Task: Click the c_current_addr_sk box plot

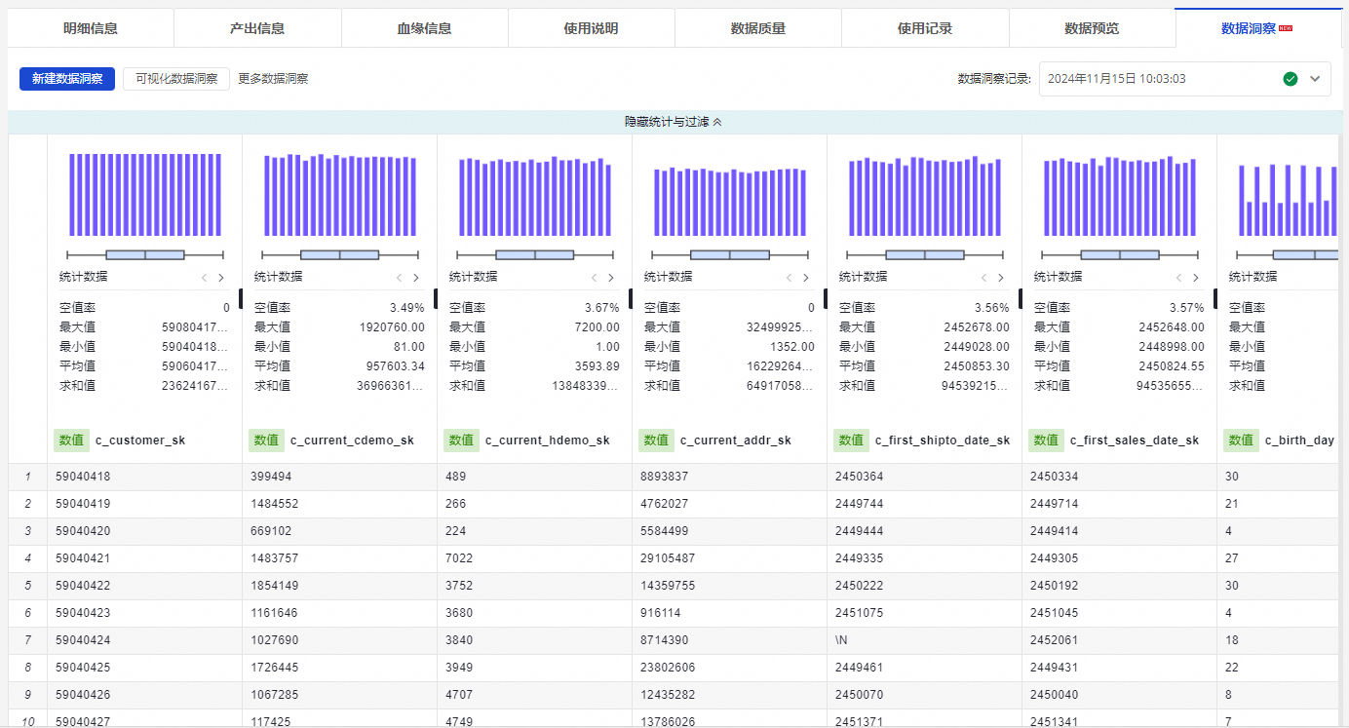Action: pos(730,254)
